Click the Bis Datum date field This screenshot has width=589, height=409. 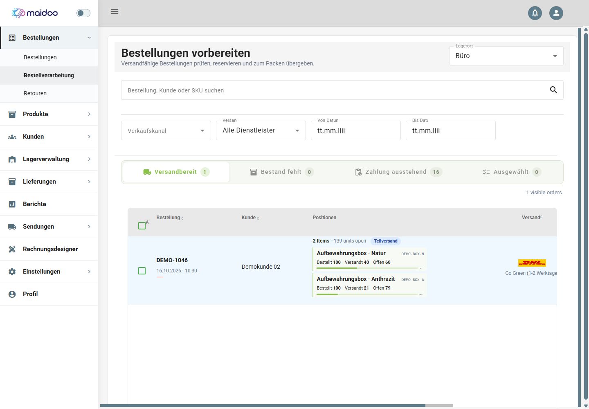(451, 130)
